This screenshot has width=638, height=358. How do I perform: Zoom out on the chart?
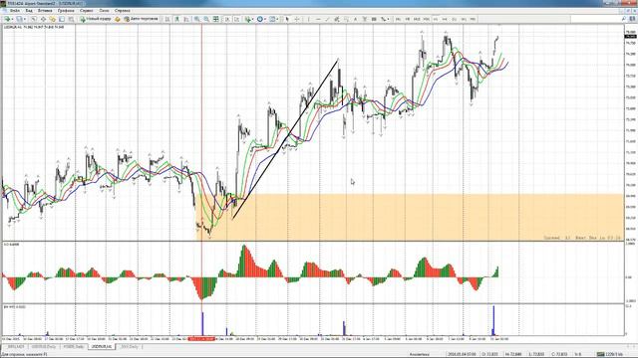(206, 19)
